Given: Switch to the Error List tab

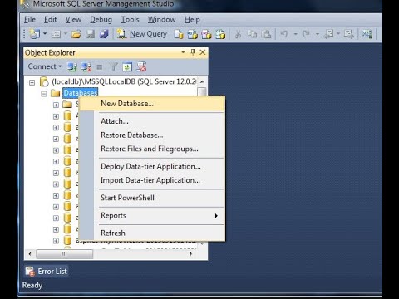Looking at the screenshot, I should (x=46, y=272).
